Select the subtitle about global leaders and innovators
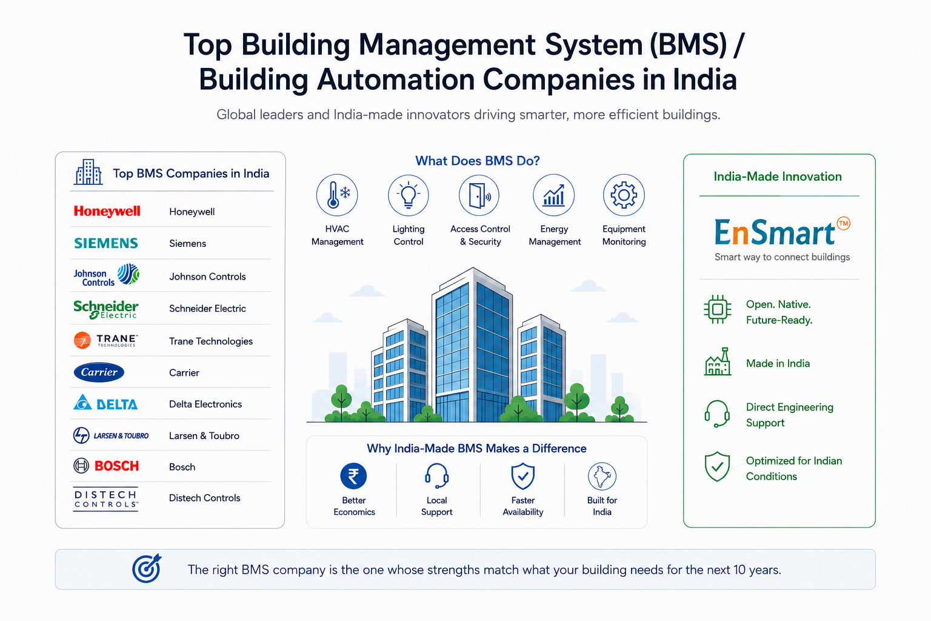Viewport: 931px width, 621px height. [469, 115]
